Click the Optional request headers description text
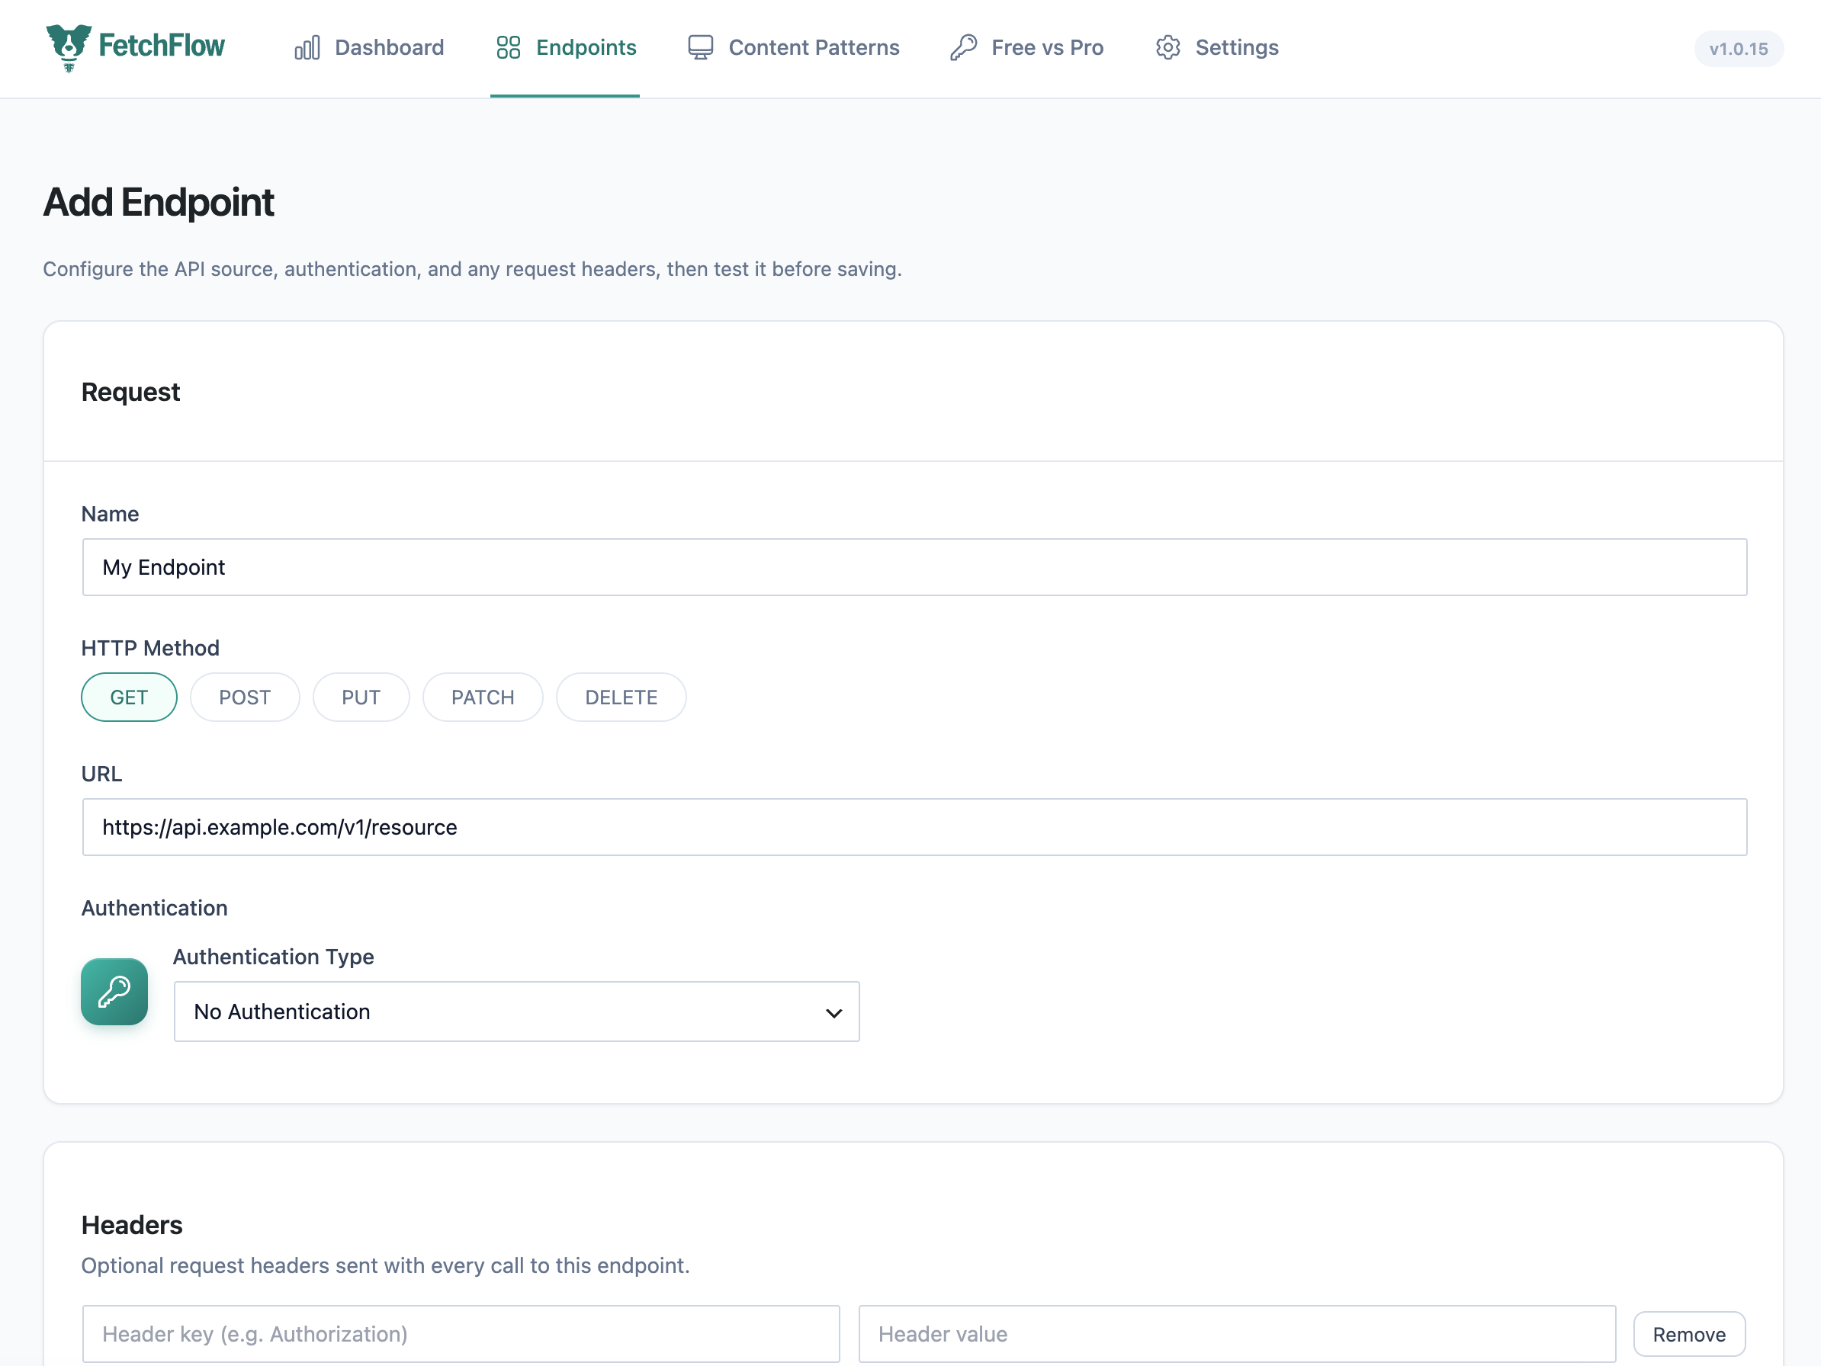Screen dimensions: 1821x1366 tap(385, 1265)
